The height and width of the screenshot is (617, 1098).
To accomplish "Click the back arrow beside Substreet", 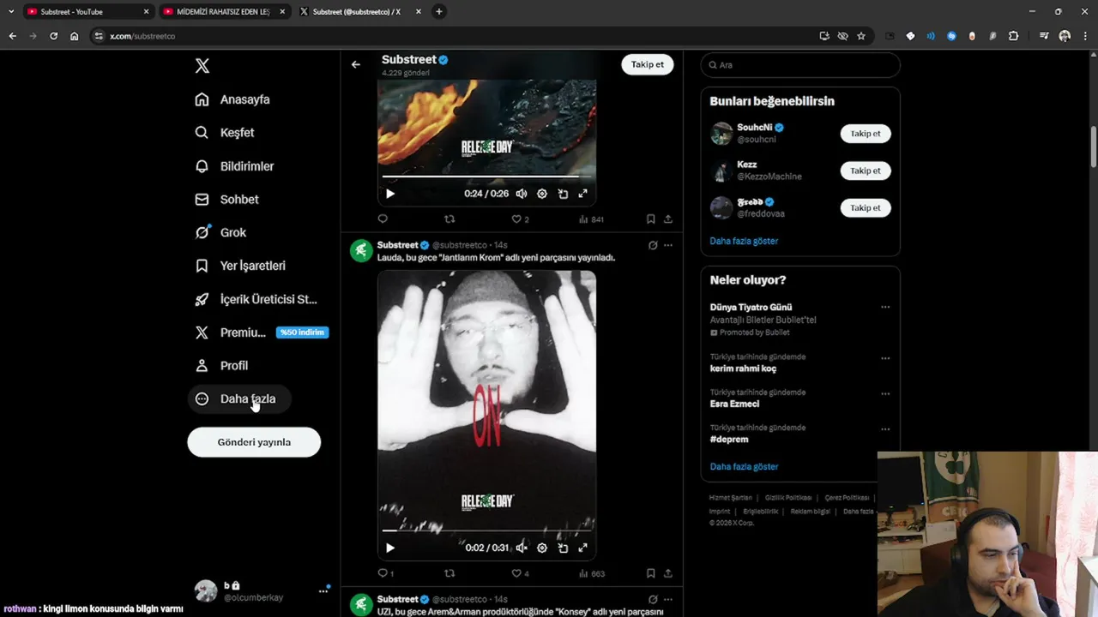I will point(356,64).
